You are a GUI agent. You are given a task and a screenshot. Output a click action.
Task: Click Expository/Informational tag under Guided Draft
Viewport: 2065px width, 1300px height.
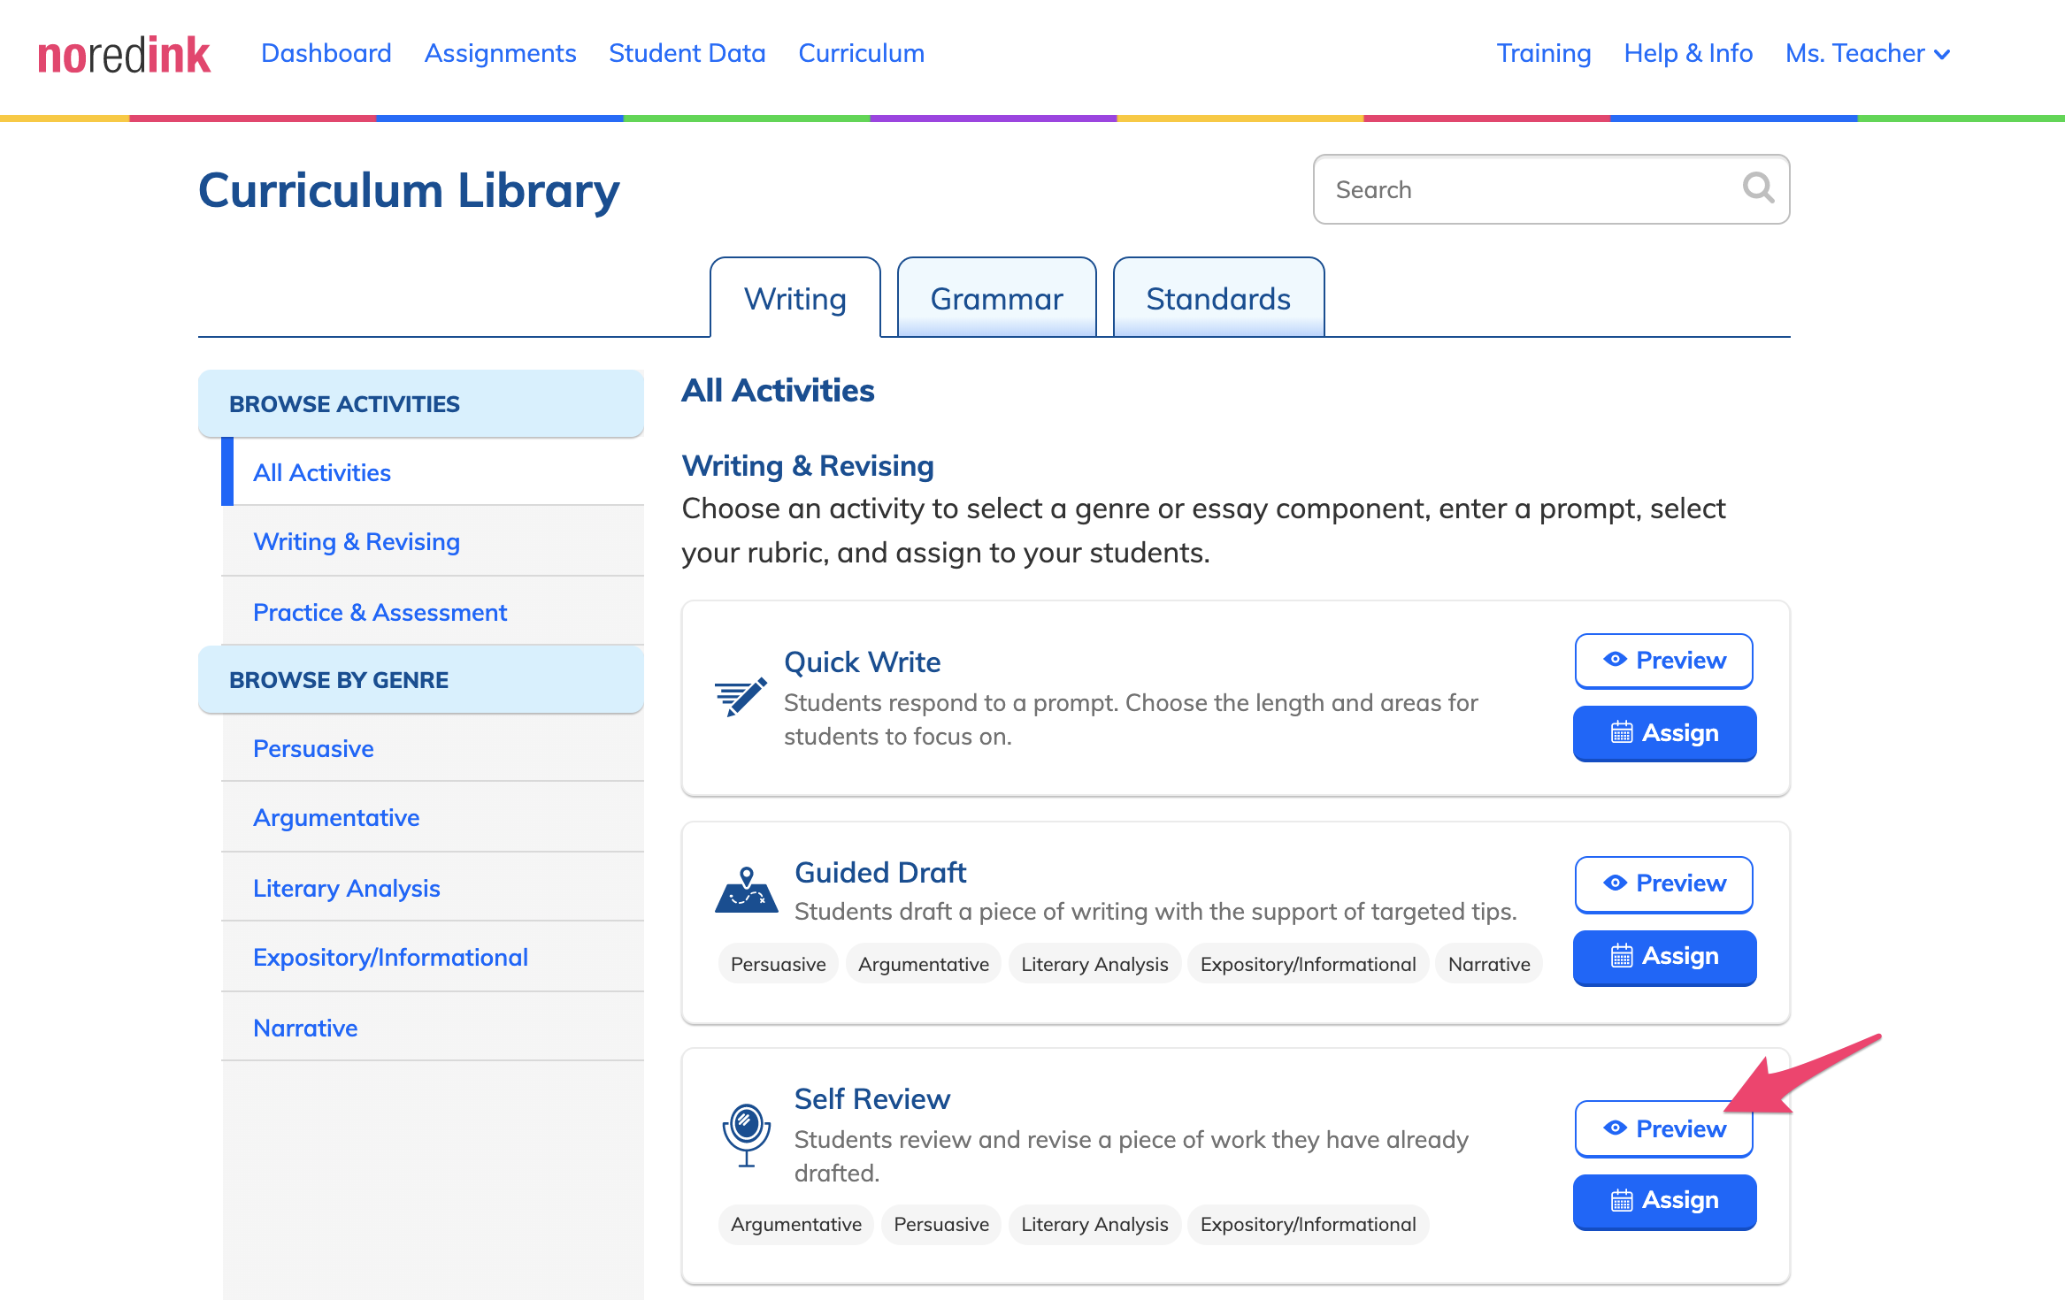pos(1308,964)
